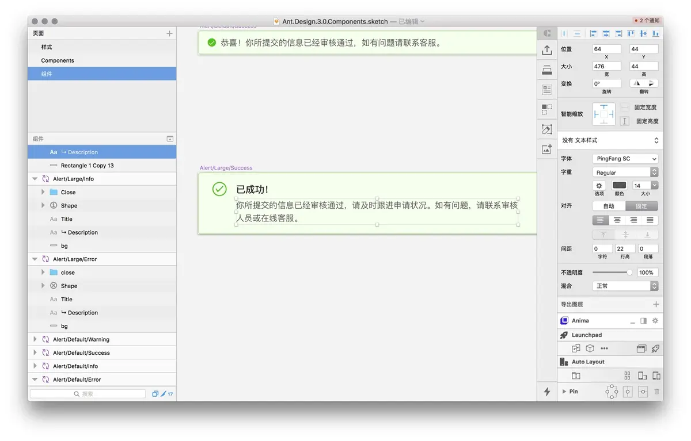Image resolution: width=691 pixels, height=441 pixels.
Task: Click the Launchpad browser window icon
Action: click(x=641, y=348)
